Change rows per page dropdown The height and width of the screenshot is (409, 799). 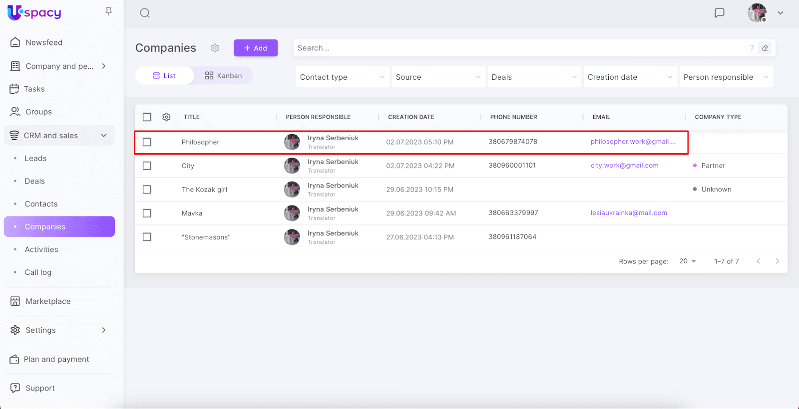pyautogui.click(x=687, y=261)
